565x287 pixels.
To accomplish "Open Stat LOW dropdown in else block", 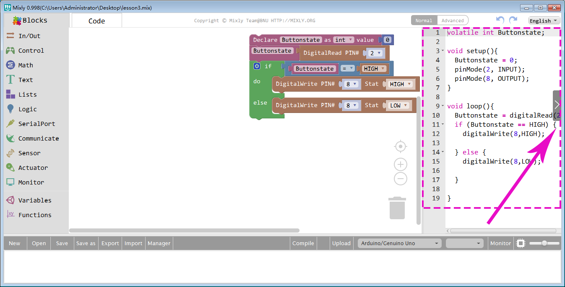I will tap(398, 105).
